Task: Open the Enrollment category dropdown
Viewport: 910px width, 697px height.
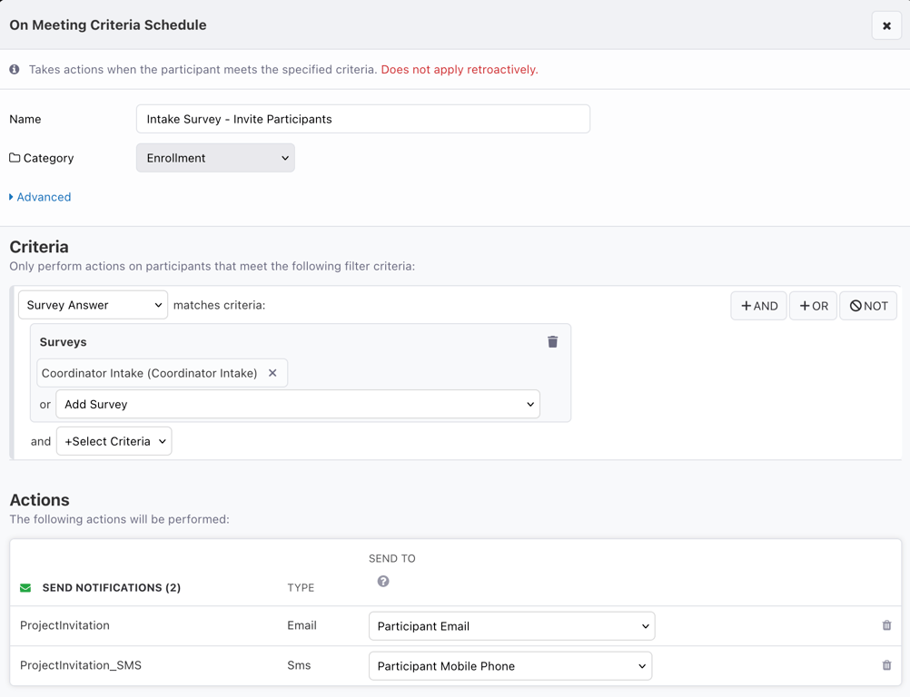Action: click(x=215, y=158)
